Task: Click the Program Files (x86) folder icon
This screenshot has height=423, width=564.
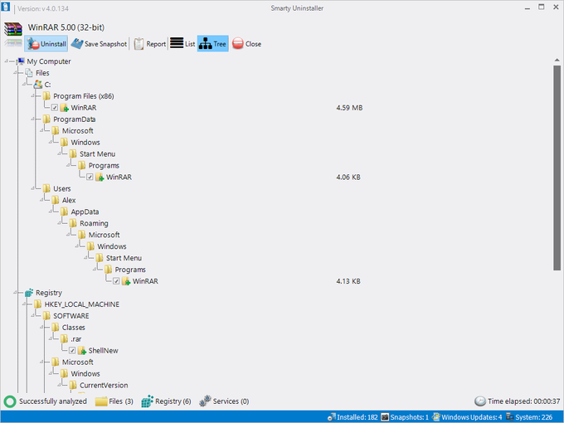Action: (x=46, y=96)
